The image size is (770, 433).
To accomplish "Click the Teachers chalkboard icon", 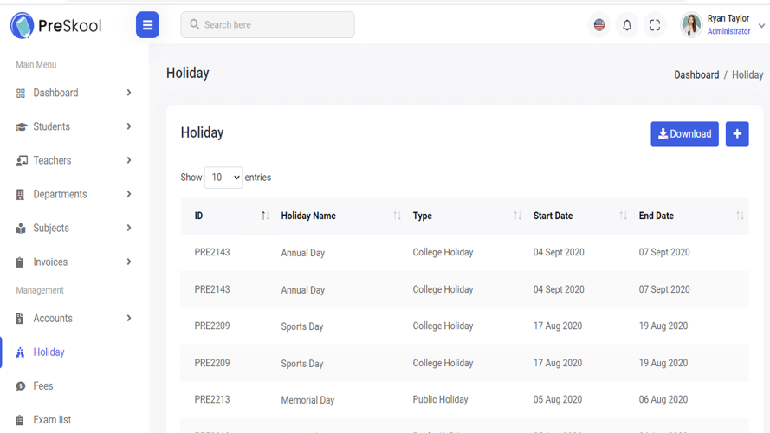I will click(x=21, y=161).
